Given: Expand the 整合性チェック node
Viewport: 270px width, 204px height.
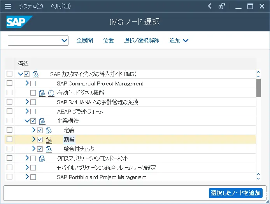Looking at the screenshot, I should click(x=34, y=149).
